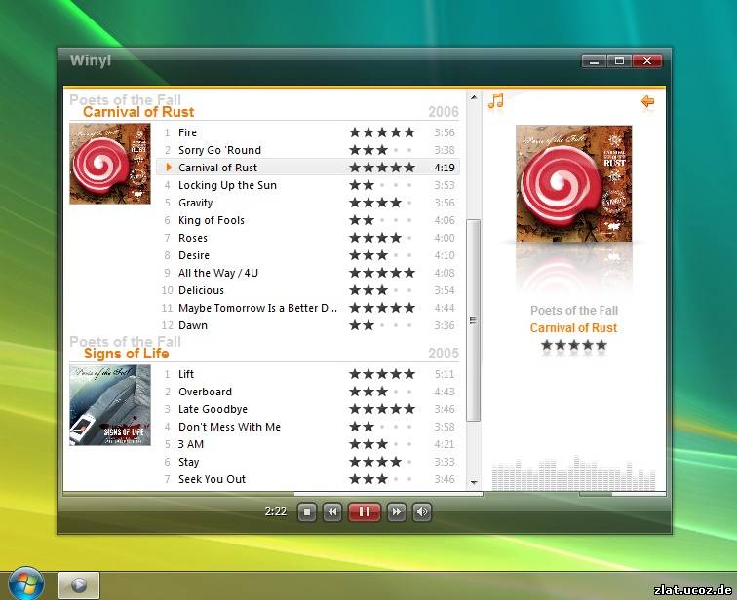Click the 2005 album year label
Image resolution: width=737 pixels, height=600 pixels.
point(444,353)
